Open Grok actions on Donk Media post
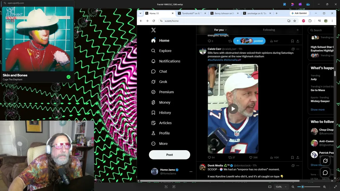 [293, 166]
